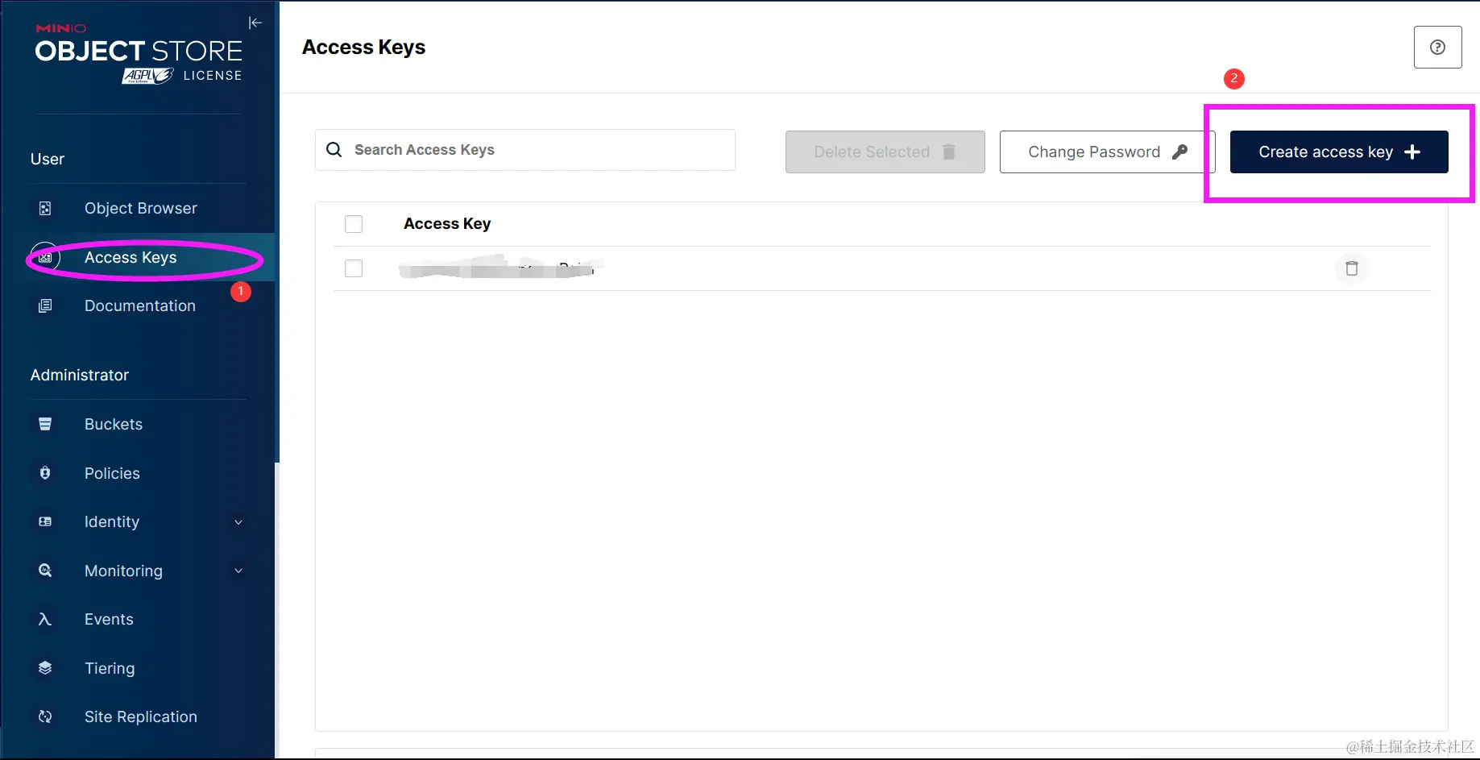Image resolution: width=1480 pixels, height=760 pixels.
Task: Click the Object Browser sidebar icon
Action: (x=45, y=209)
